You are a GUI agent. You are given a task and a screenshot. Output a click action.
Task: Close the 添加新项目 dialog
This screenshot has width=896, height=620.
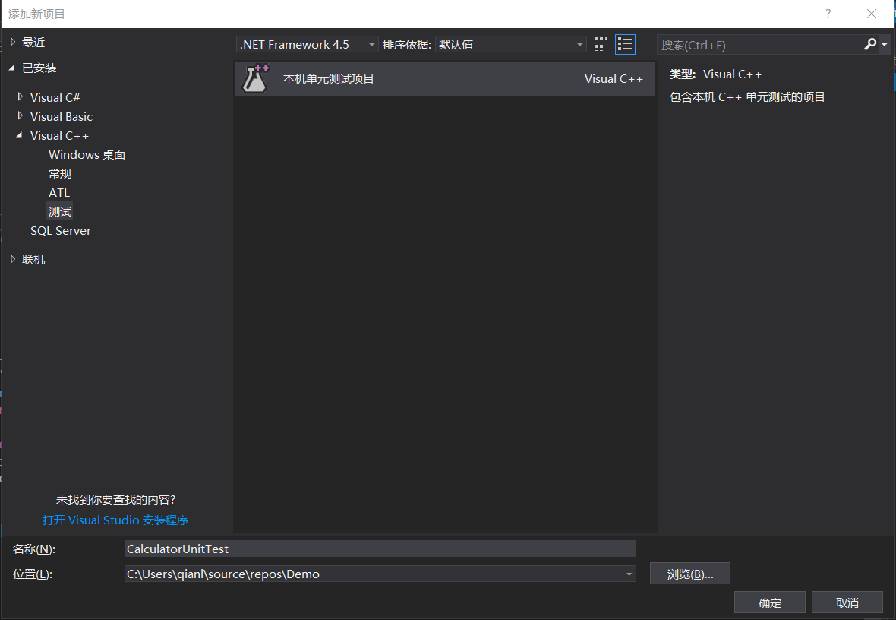tap(872, 14)
